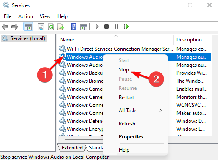Click 'Manages co...' description cell
The height and width of the screenshot is (160, 218).
coord(192,49)
